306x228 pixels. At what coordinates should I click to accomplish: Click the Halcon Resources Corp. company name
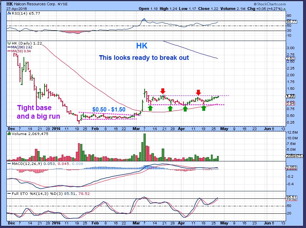pyautogui.click(x=35, y=4)
